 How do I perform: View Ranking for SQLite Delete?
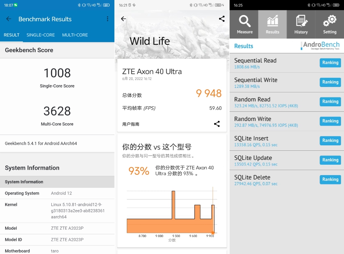point(330,179)
